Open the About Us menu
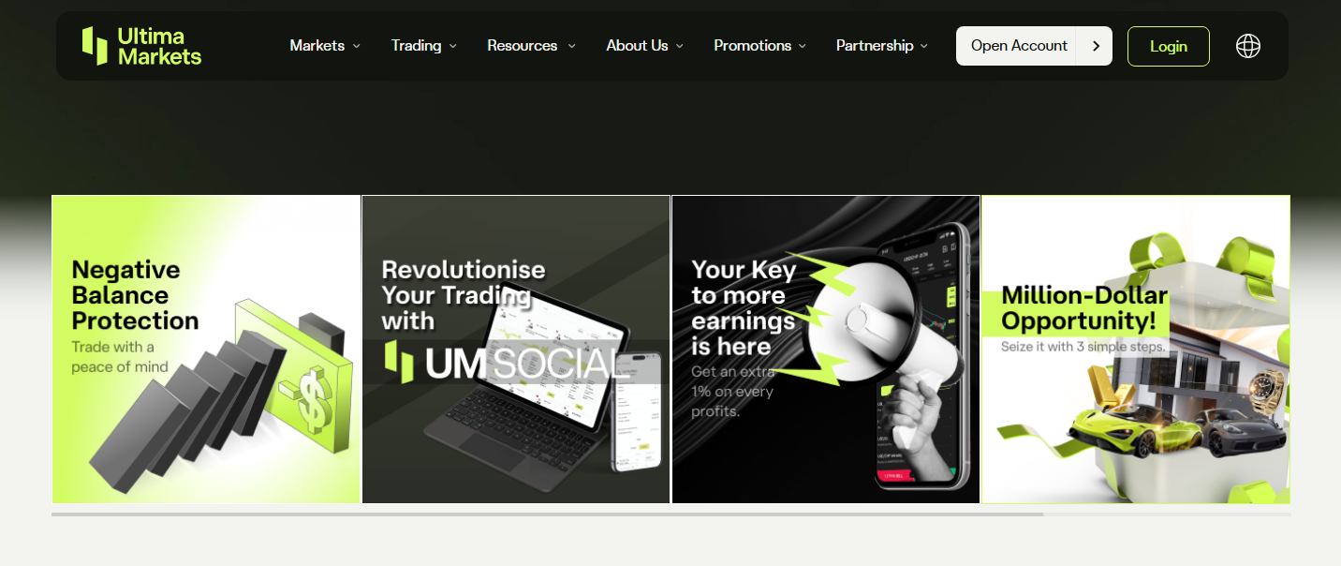The image size is (1341, 566). pos(645,46)
